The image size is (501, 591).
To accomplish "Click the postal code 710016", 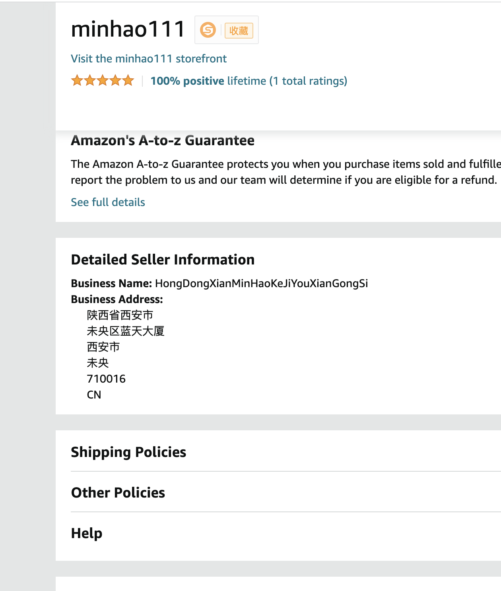I will 106,379.
